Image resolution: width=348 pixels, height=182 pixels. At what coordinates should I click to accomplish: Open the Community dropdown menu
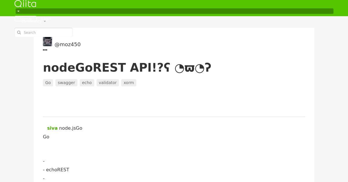(x=34, y=21)
